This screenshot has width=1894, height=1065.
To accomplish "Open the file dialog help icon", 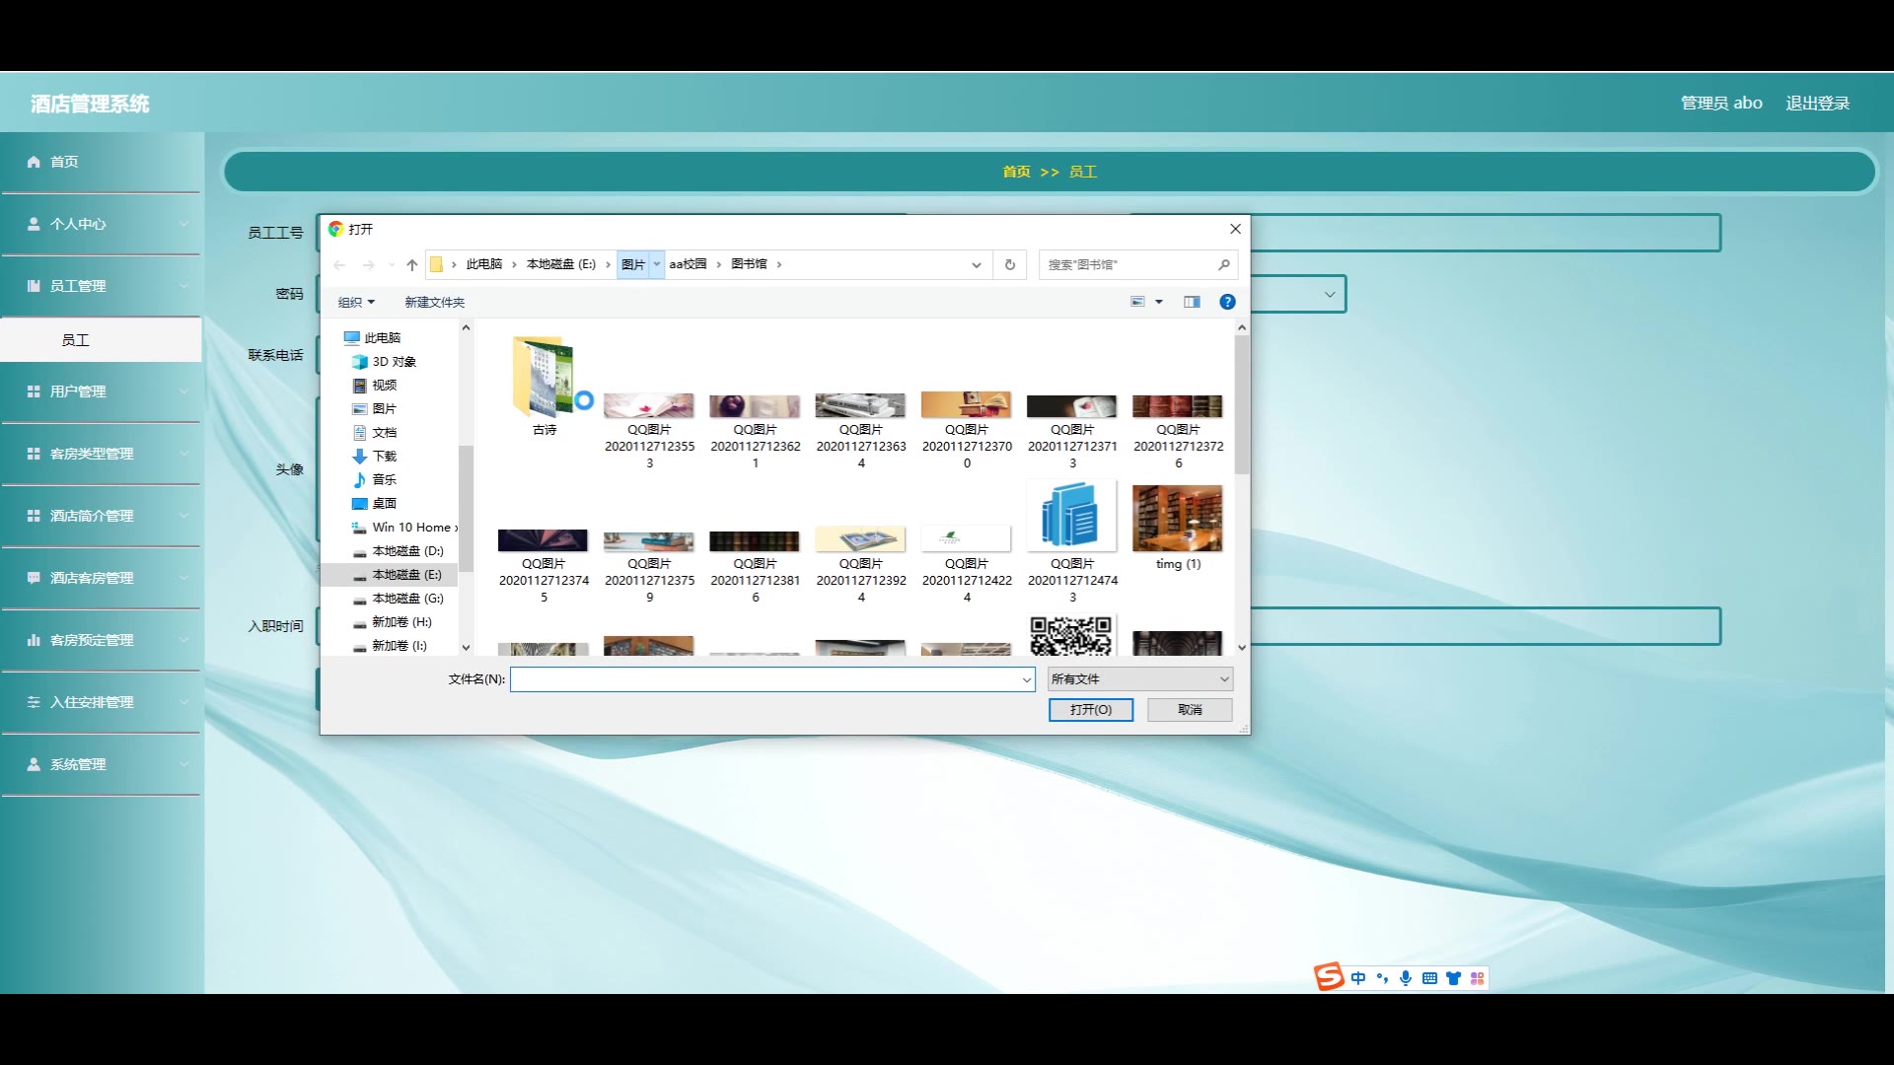I will point(1227,302).
